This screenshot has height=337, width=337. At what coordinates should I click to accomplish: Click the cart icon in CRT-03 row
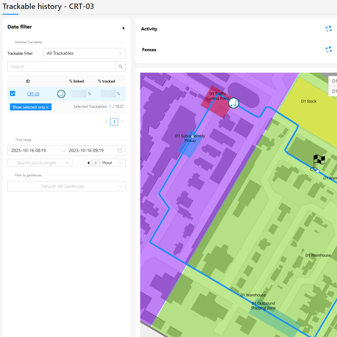click(x=61, y=94)
